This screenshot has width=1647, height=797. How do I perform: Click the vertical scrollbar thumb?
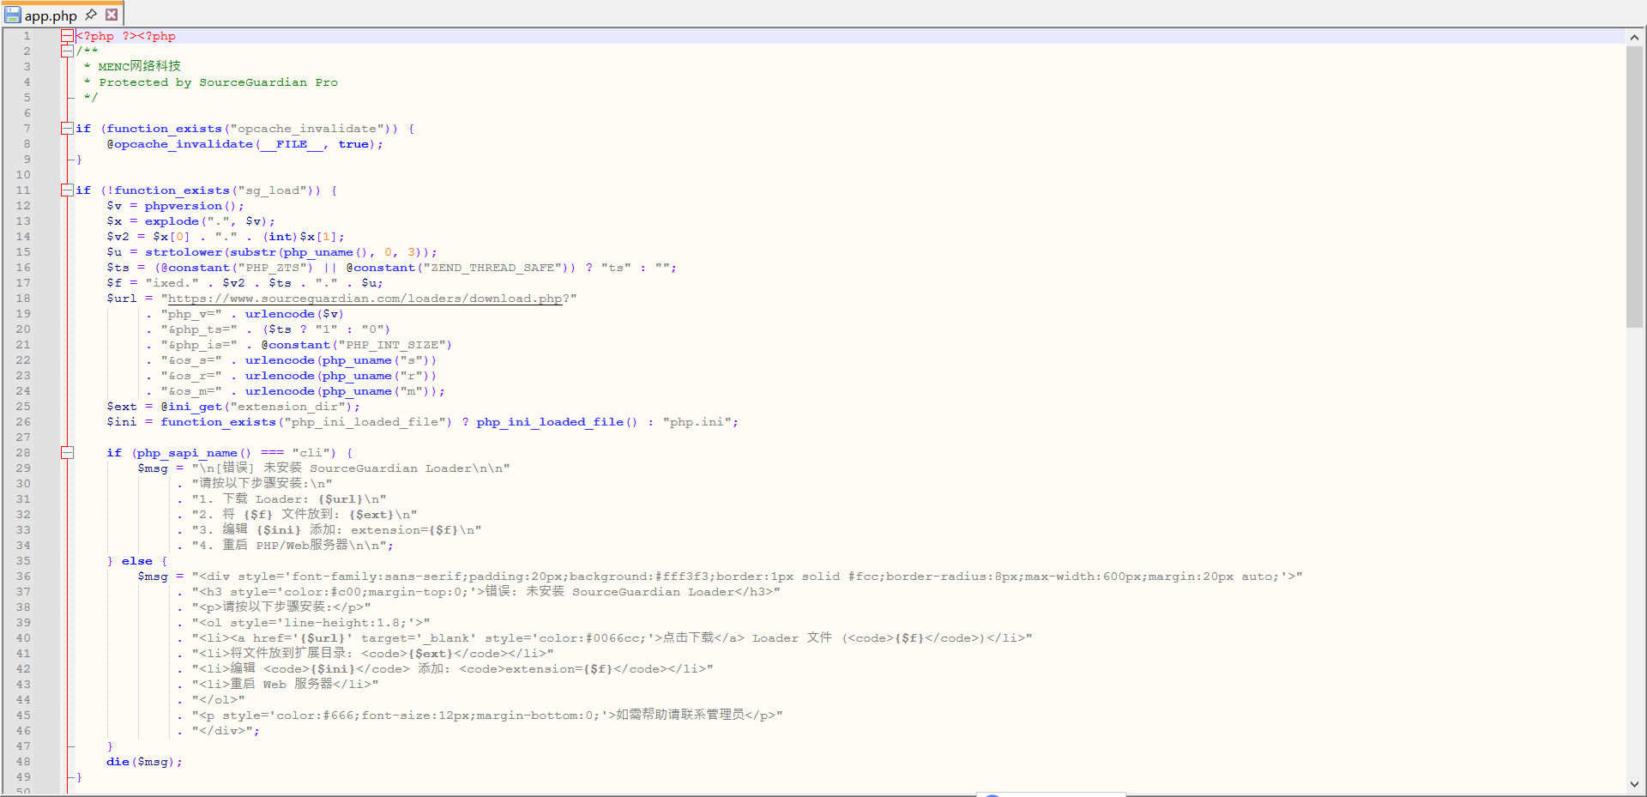coord(1635,187)
